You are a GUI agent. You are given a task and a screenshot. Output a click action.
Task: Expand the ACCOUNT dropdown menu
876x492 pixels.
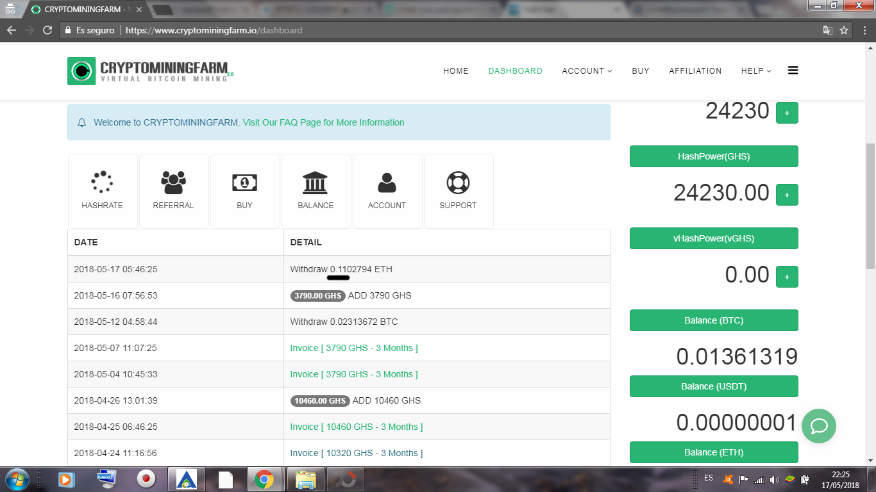pos(587,71)
